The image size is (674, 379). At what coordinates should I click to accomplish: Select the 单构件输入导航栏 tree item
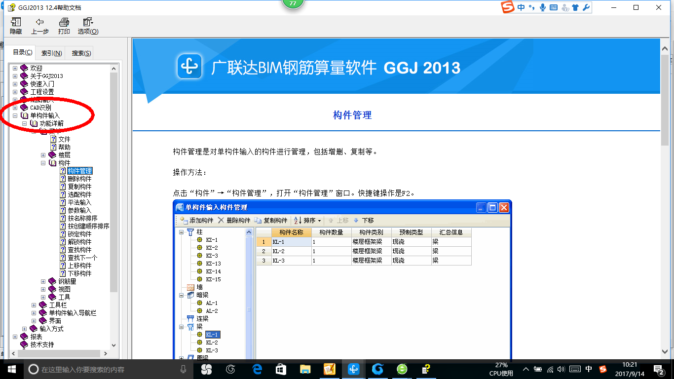[73, 313]
